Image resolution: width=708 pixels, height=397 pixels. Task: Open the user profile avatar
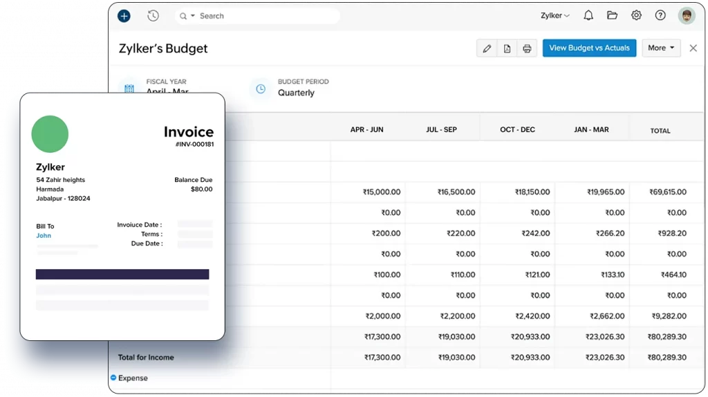[686, 16]
